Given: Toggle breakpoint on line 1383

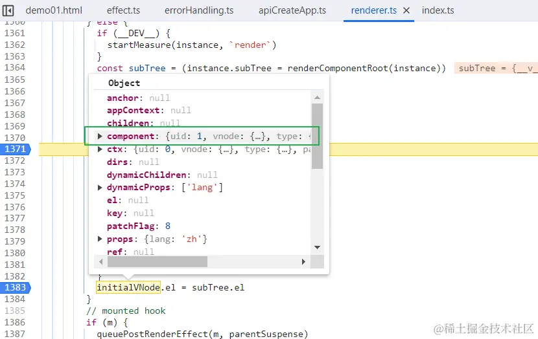Looking at the screenshot, I should [15, 287].
